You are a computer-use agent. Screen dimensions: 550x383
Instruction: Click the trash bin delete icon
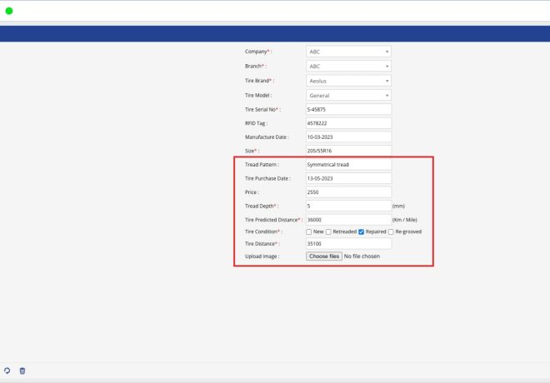pyautogui.click(x=22, y=371)
